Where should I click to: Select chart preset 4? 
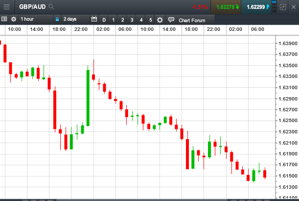click(x=141, y=20)
